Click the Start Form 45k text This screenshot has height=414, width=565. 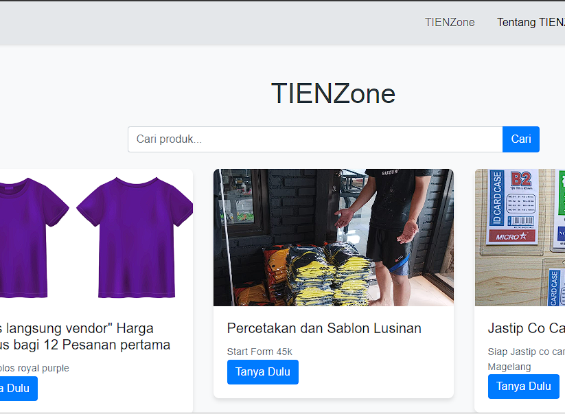(x=260, y=352)
